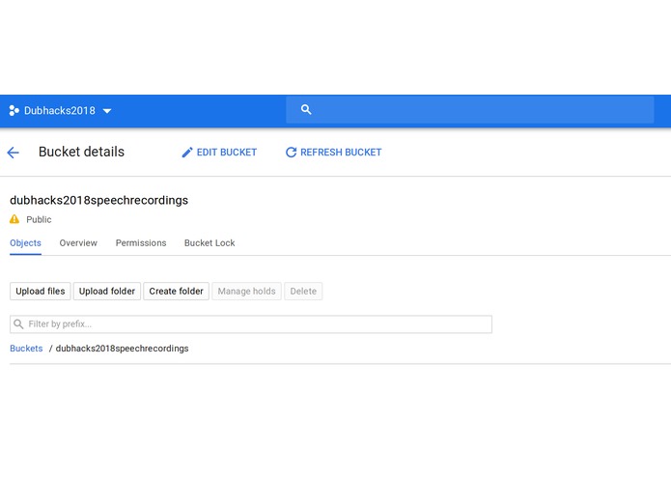Screen dimensions: 671x477
Task: Click the Upload folder button
Action: (107, 291)
